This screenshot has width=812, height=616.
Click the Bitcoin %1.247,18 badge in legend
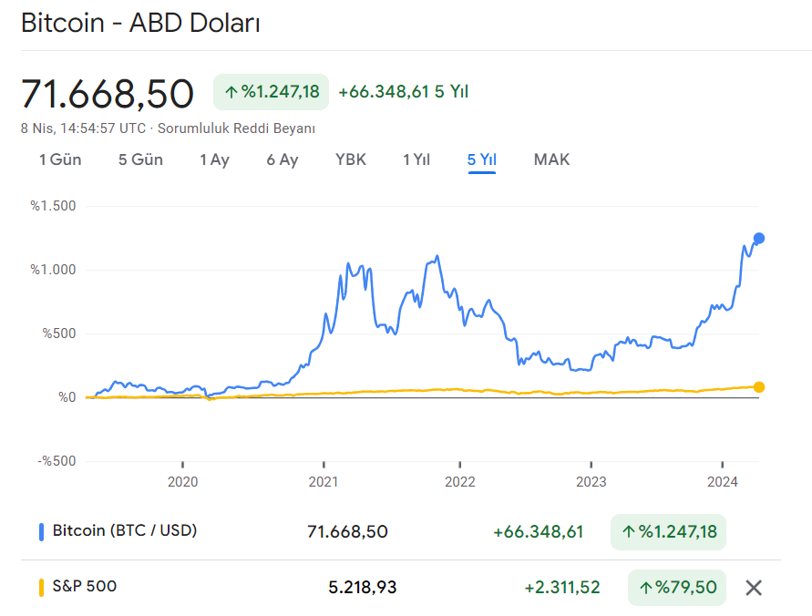[x=668, y=531]
